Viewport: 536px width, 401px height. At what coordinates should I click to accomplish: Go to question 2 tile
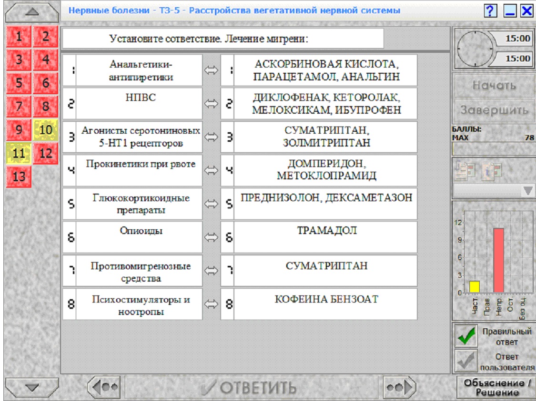pos(45,36)
